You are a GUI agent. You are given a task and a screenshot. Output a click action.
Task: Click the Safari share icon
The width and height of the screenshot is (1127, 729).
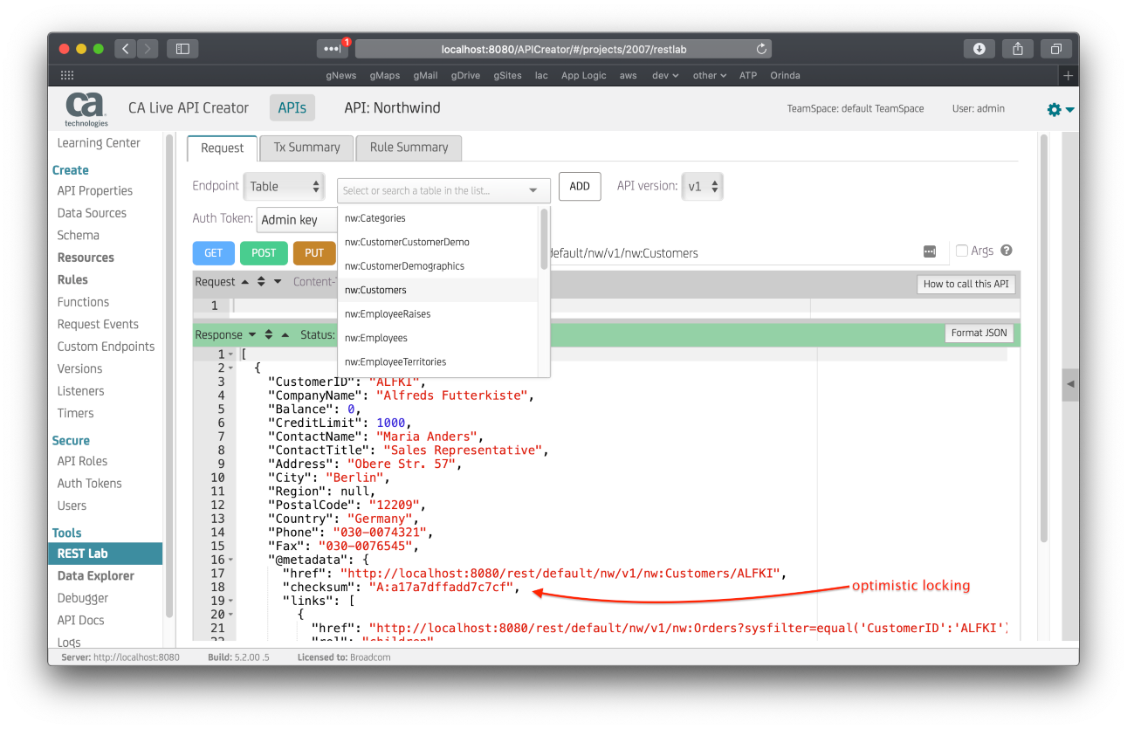click(x=1017, y=49)
